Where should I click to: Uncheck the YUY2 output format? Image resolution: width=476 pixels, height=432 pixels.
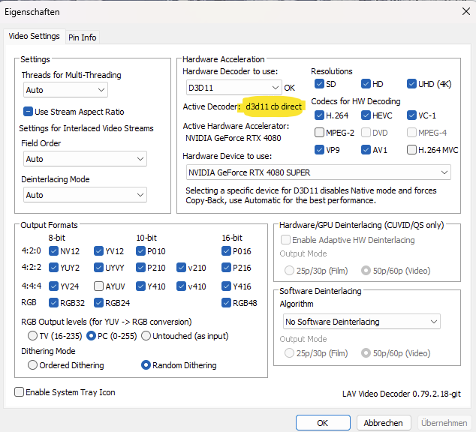point(53,268)
